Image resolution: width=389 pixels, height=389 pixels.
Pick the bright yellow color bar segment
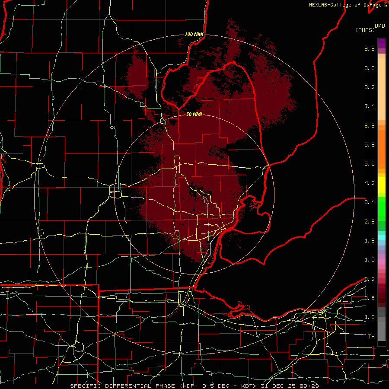click(382, 185)
